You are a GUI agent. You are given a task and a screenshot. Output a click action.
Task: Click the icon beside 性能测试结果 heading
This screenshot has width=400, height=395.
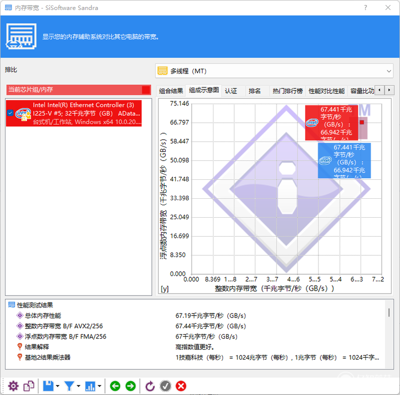[11, 305]
